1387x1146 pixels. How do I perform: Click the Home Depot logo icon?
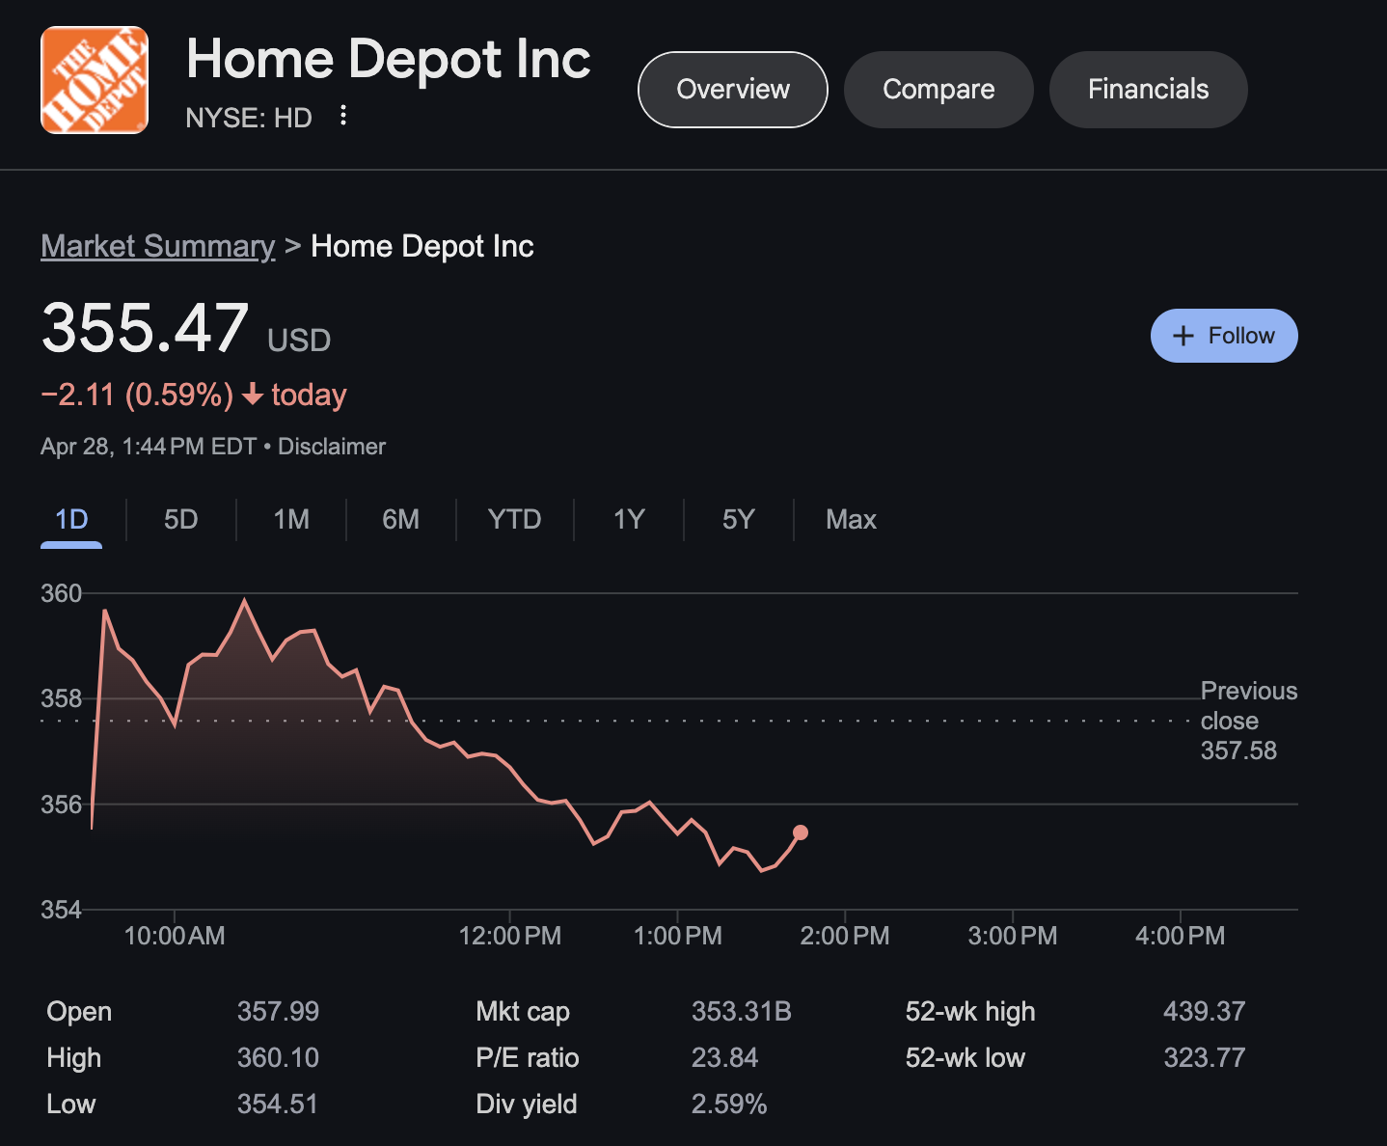95,80
